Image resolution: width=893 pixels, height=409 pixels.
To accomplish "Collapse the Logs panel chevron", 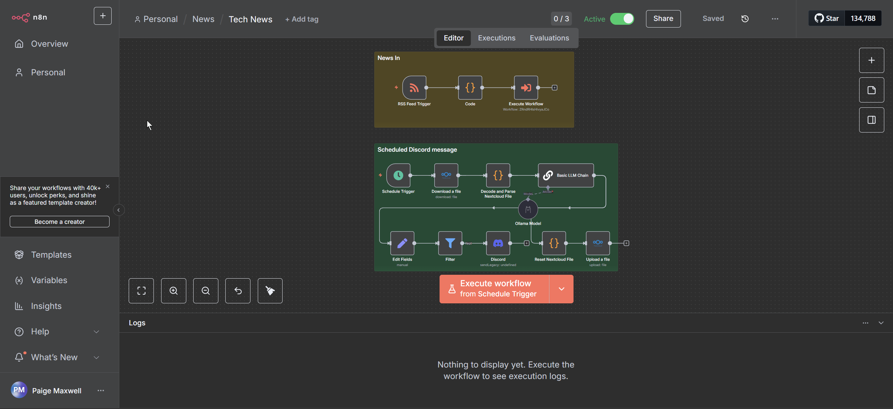I will point(881,323).
